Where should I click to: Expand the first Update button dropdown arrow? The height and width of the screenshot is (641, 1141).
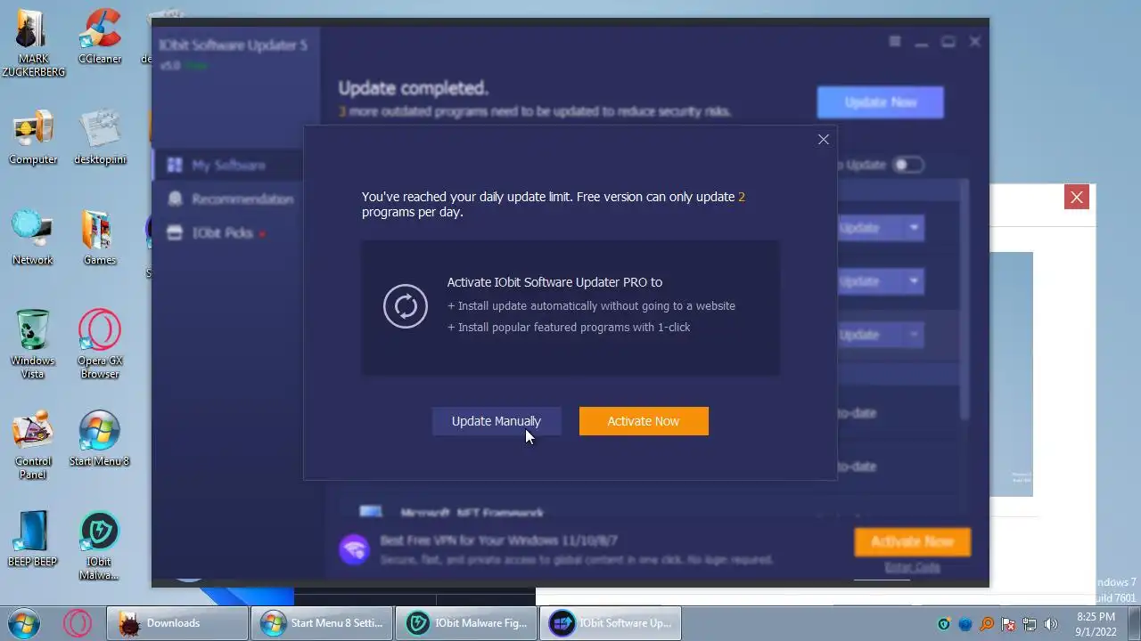914,228
